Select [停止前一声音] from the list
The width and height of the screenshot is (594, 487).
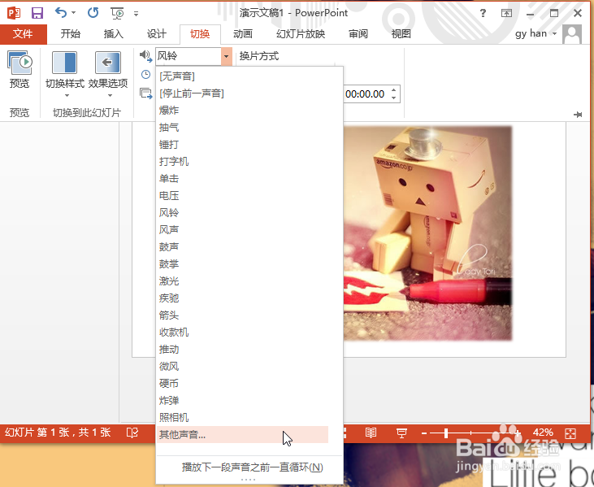click(x=242, y=93)
